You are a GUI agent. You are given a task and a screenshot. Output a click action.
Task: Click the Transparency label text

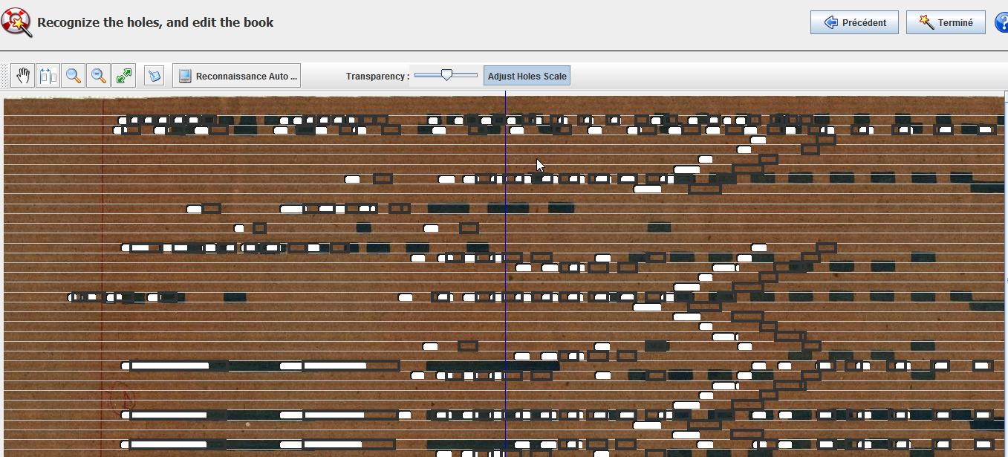click(377, 76)
